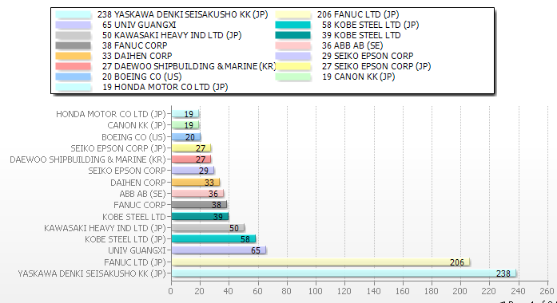Select the orange DAIHEN CORP bar
557x303 pixels.
(x=195, y=182)
